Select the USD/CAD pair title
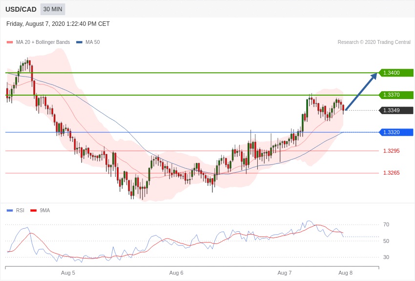 coord(21,10)
